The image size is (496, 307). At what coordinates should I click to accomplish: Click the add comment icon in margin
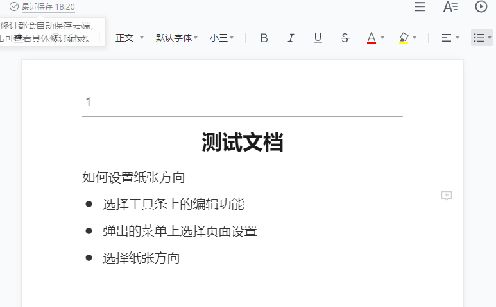447,196
